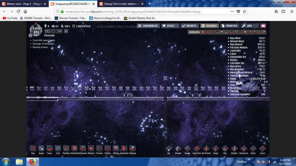Switch to the Meteor rains browser tab
Screen dimensions: 296x166
point(24,4)
